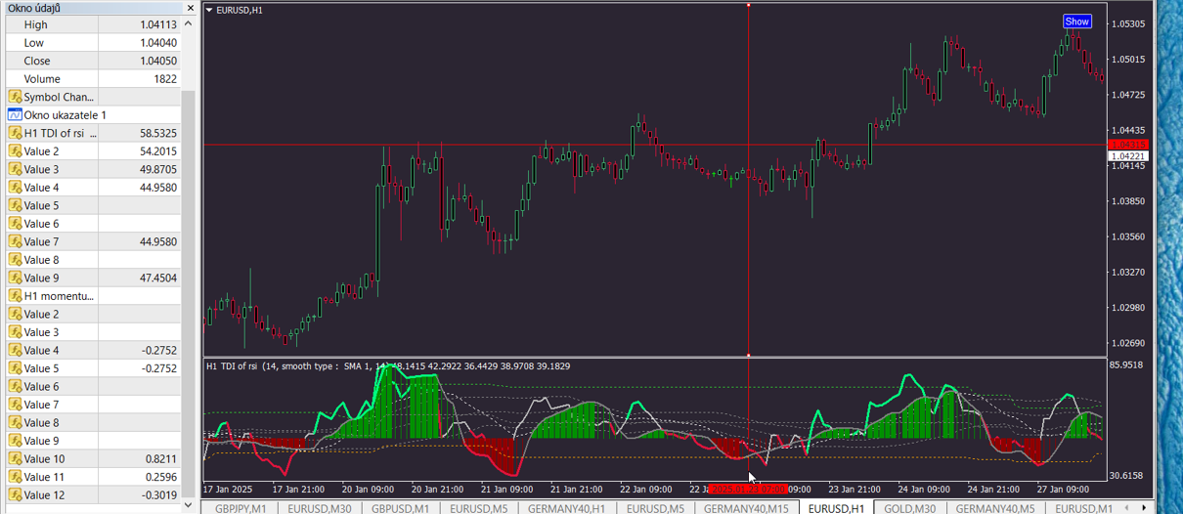The width and height of the screenshot is (1183, 514).
Task: Select the GERMANY40,H1 chart tab
Action: (x=566, y=508)
